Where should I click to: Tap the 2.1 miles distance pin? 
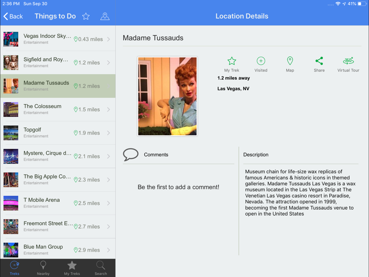(x=76, y=156)
